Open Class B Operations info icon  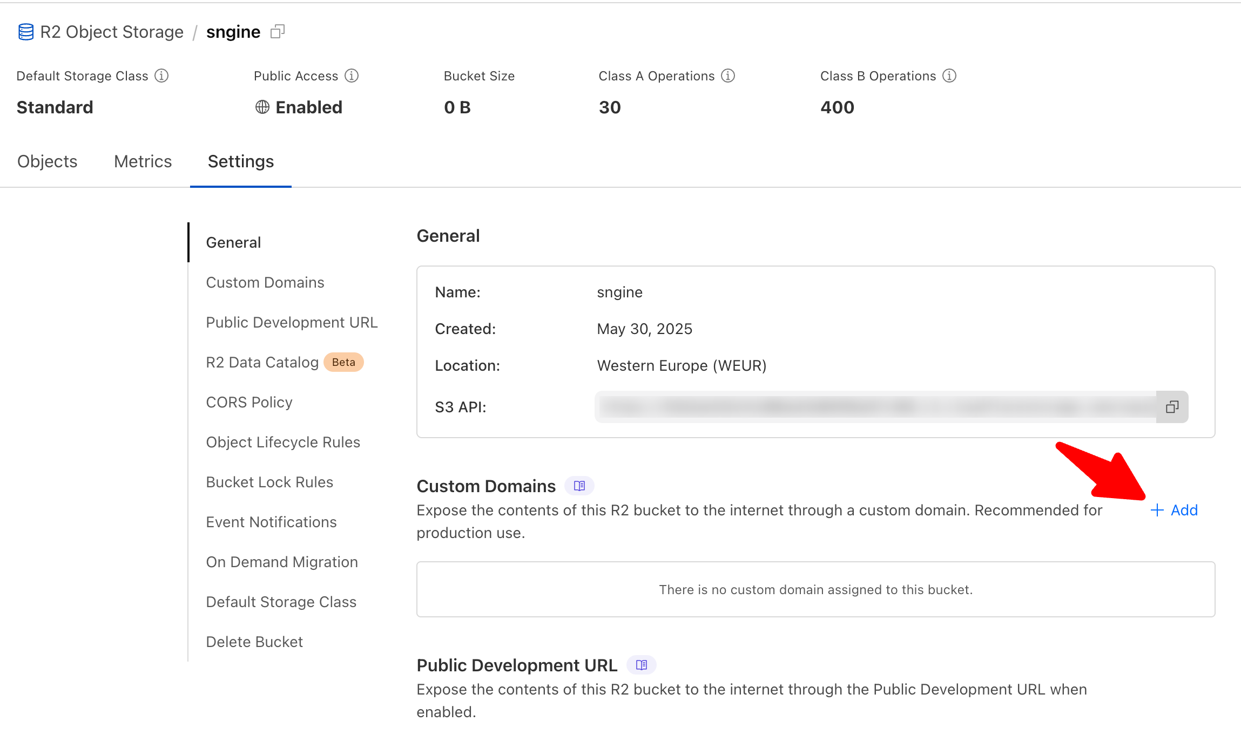(x=949, y=76)
